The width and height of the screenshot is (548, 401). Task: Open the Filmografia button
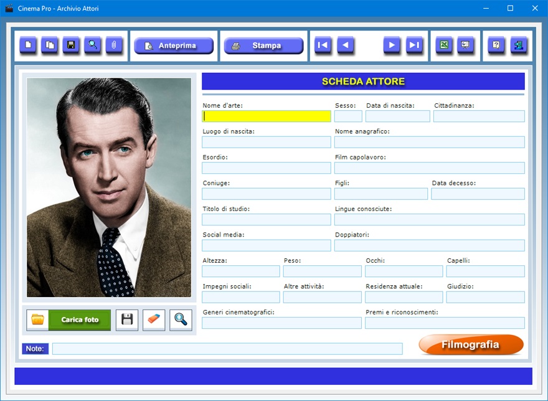(471, 345)
